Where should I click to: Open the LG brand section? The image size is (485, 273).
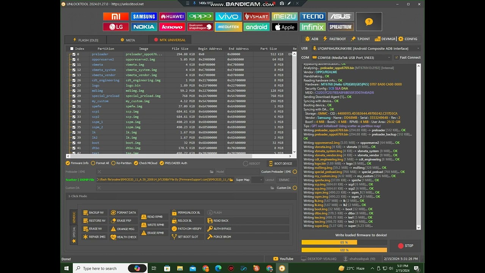click(x=116, y=27)
